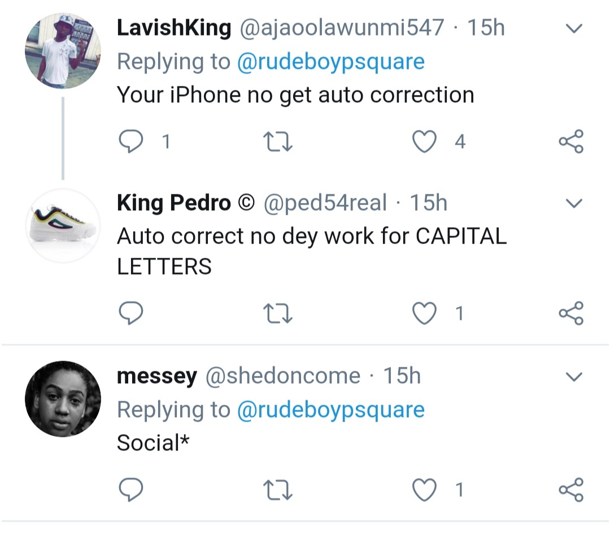Viewport: 610px width, 533px height.
Task: Open more options for messey's tweet
Action: point(574,376)
